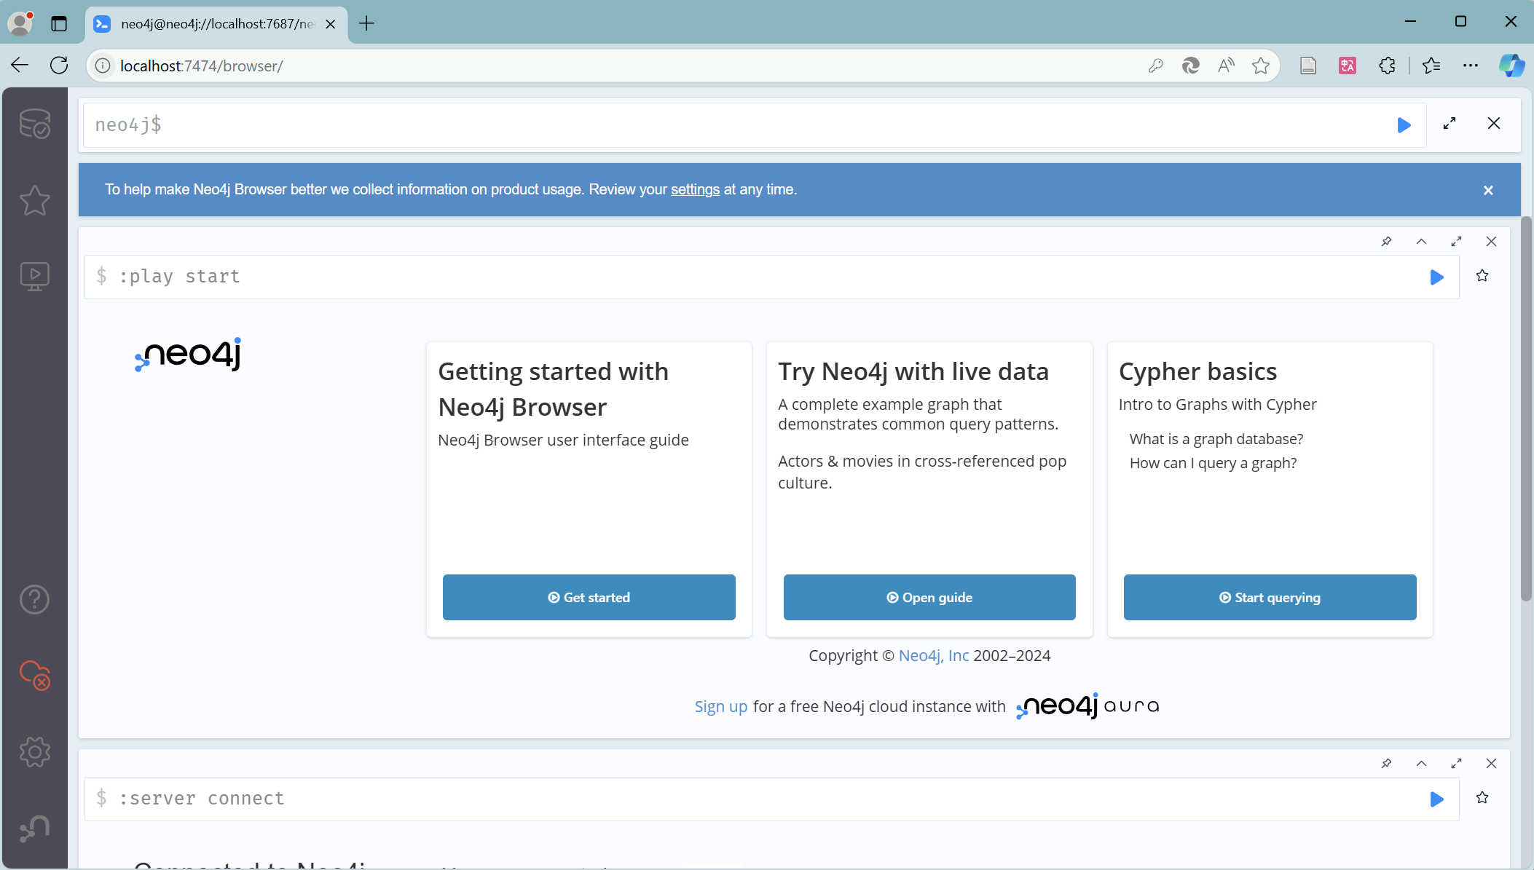Open the Neo4j Browser Guides sidebar icon
The width and height of the screenshot is (1534, 870).
34,277
